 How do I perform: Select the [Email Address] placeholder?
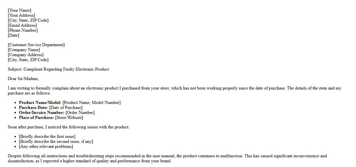[x=22, y=25]
